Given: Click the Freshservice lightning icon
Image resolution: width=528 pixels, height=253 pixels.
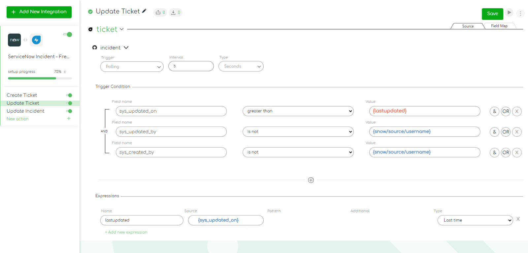Looking at the screenshot, I should click(36, 40).
